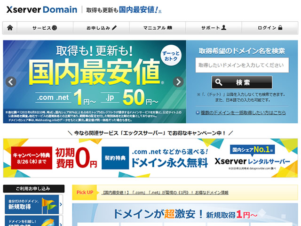Image resolution: width=301 pixels, height=226 pixels.
Task: Show next banner slide with right arrow
Action: point(178,82)
